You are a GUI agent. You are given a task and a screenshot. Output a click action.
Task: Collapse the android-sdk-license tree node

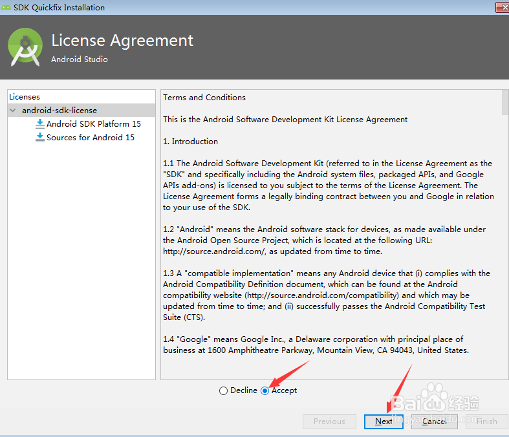pos(13,111)
